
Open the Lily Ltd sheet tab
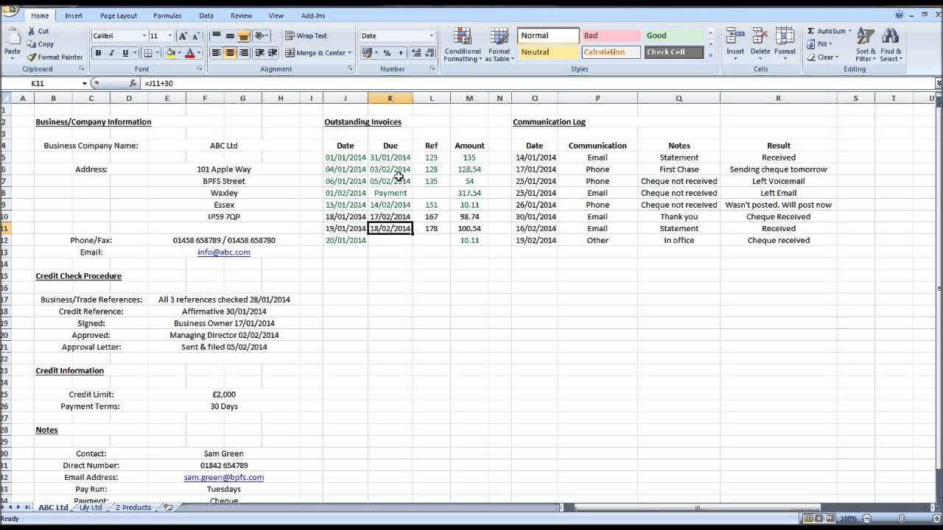pos(90,507)
